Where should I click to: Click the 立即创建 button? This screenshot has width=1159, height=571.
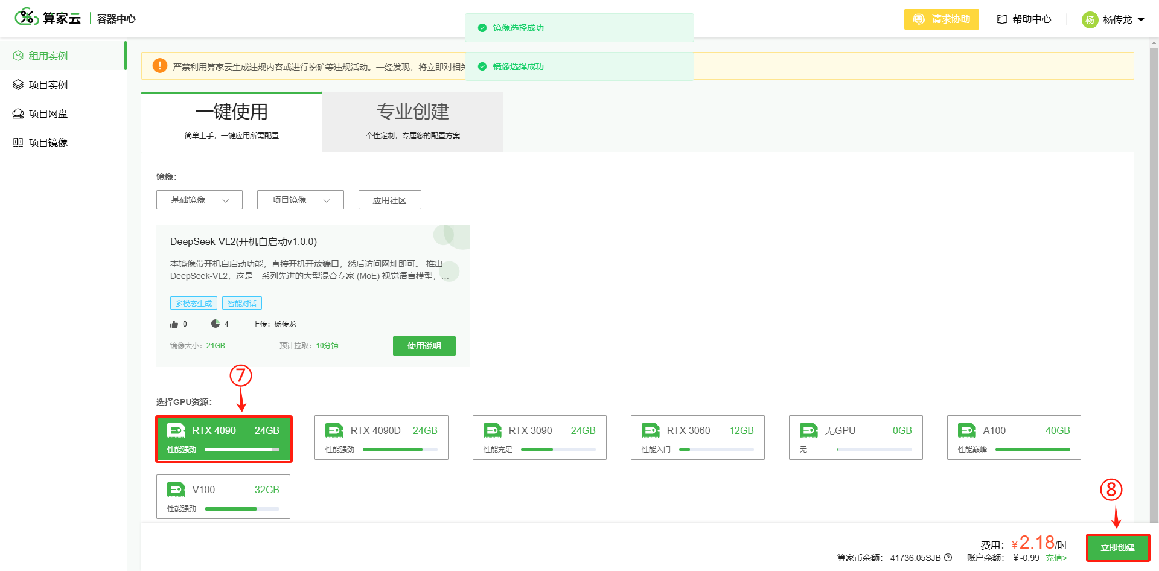pos(1118,548)
